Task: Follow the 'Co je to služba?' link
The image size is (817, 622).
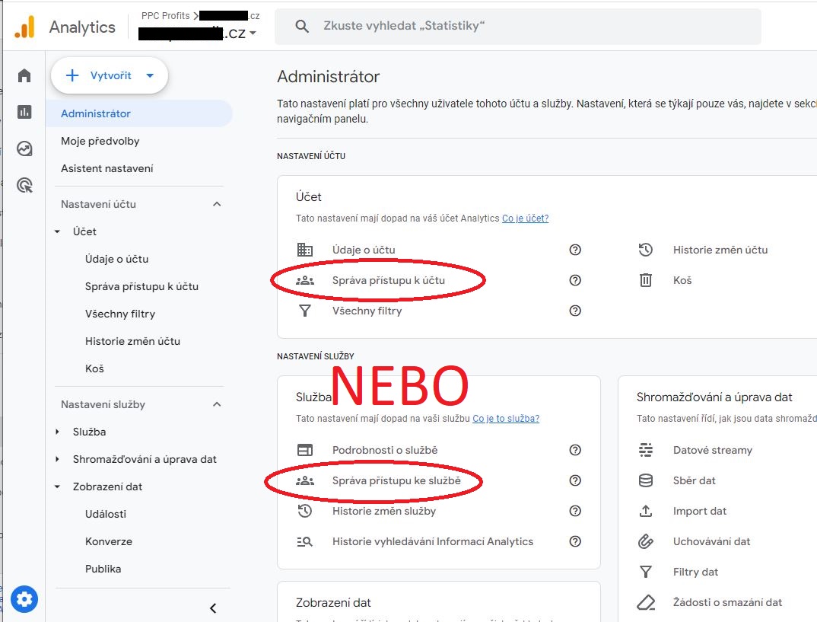Action: [x=506, y=419]
